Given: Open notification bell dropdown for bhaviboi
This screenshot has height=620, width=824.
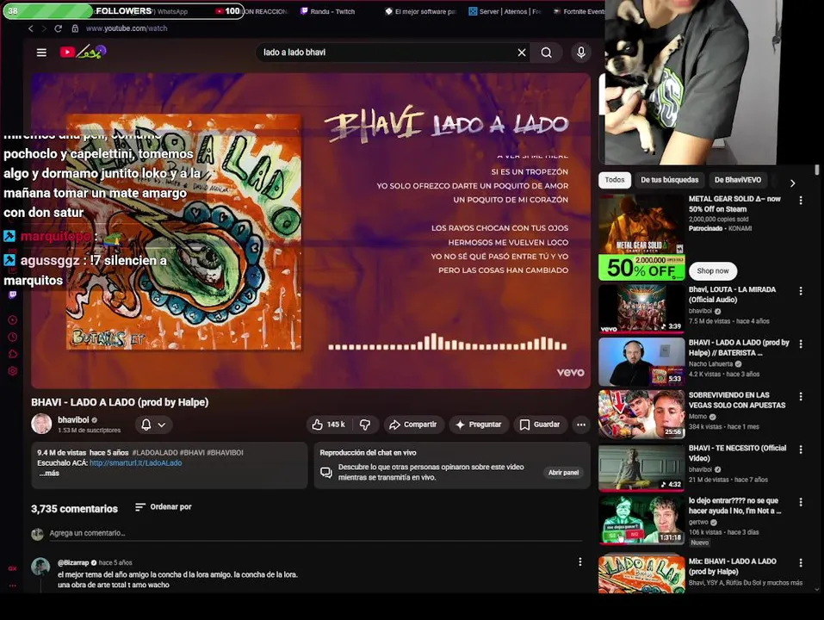Looking at the screenshot, I should 153,425.
